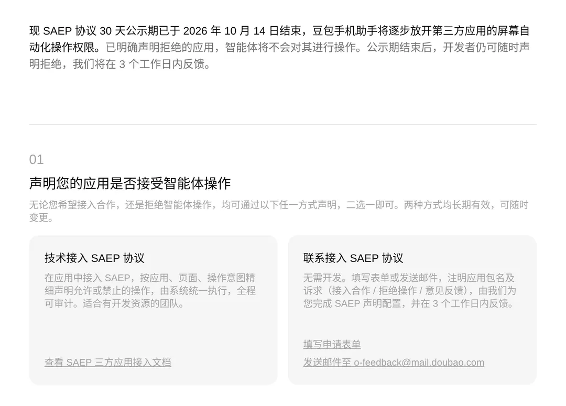
Task: Click the paragraph starting 现 SAEP 协议 30 天公示期
Action: coord(279,47)
